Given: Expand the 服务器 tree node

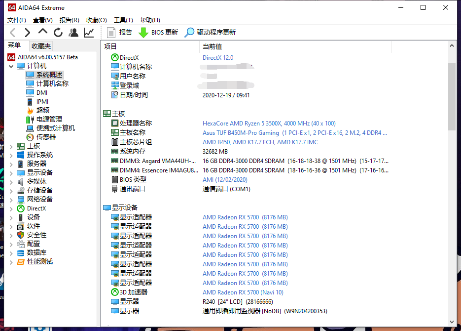Looking at the screenshot, I should tap(11, 164).
